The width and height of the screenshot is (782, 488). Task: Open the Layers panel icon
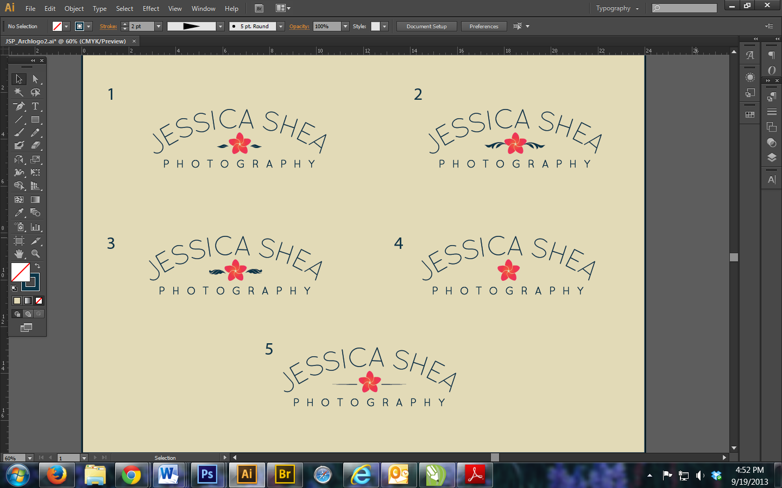click(772, 158)
